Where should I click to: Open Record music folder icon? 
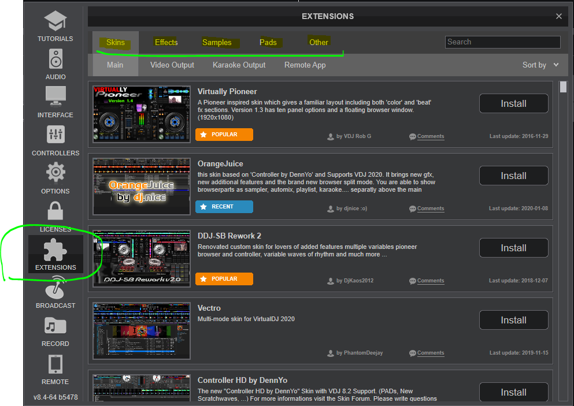coord(55,326)
